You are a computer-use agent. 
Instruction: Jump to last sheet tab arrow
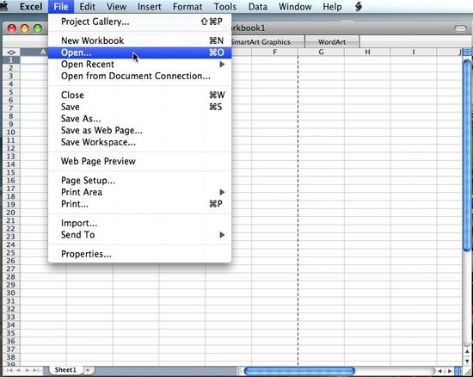tap(36, 370)
